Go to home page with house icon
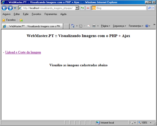Screen dimensions: 157x126 (x=73, y=26)
